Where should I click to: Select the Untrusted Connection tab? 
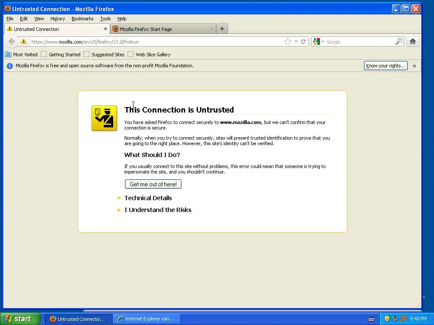57,29
